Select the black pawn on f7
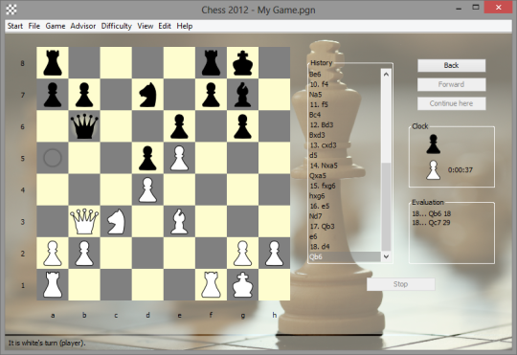This screenshot has height=355, width=517. click(211, 95)
